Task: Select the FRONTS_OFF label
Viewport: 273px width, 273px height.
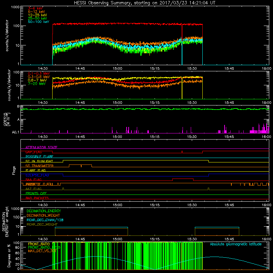Action: click(36, 193)
